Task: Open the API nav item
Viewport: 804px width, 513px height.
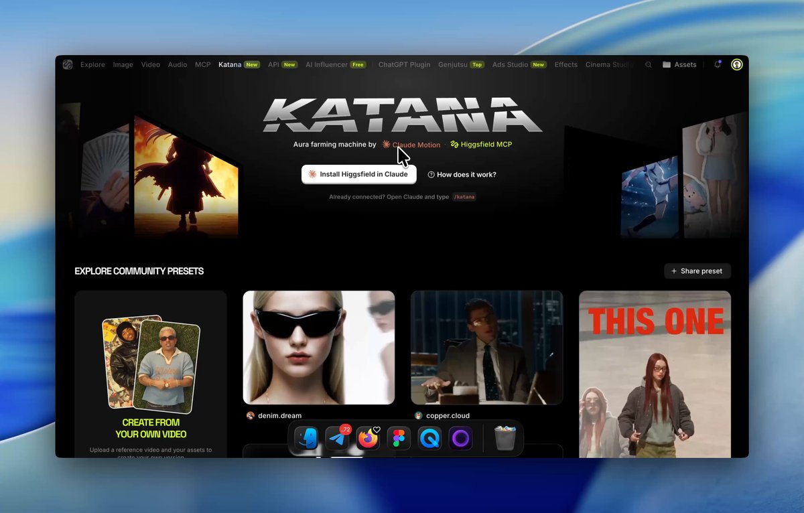Action: [282, 65]
